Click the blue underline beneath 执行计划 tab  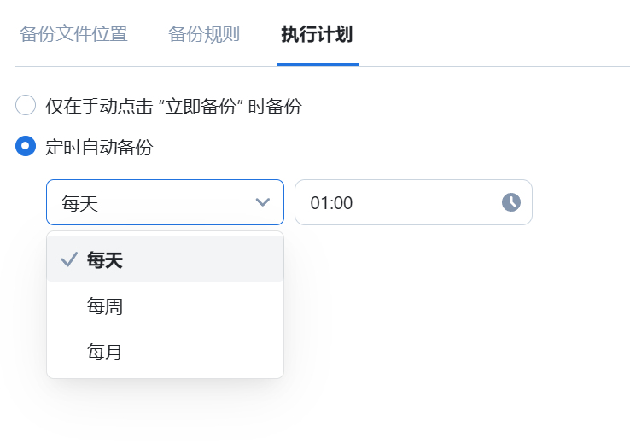[x=318, y=64]
